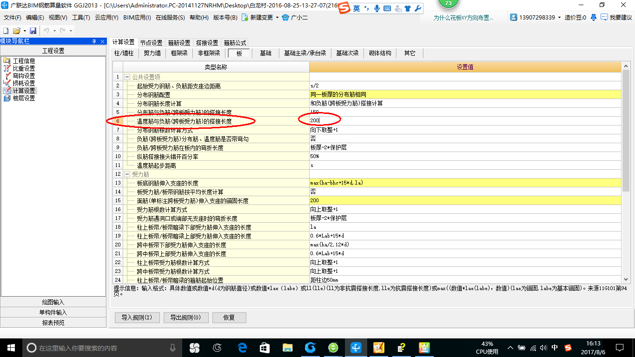Click the Undo arrow icon

tap(46, 31)
